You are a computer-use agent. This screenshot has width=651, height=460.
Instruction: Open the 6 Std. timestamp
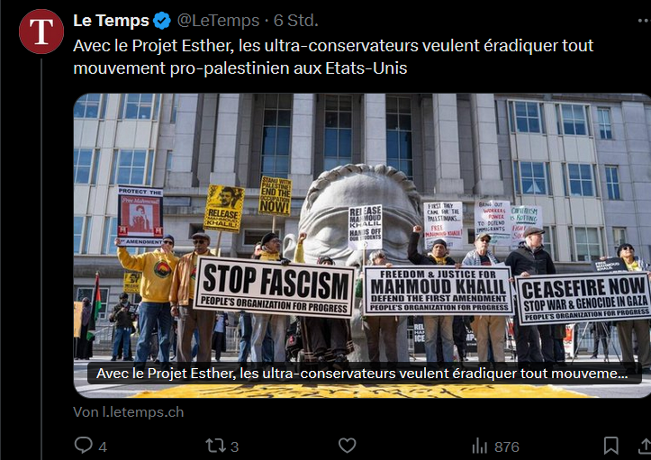[x=295, y=21]
